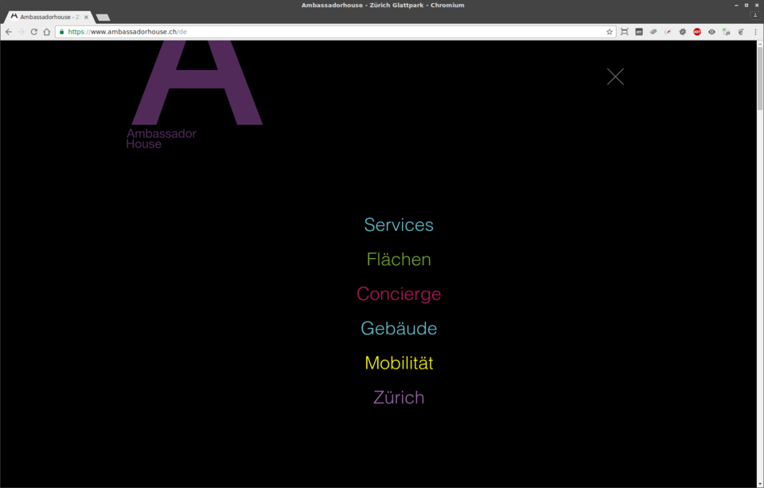Click the Ambassador House logo
Image resolution: width=764 pixels, height=488 pixels.
[195, 95]
